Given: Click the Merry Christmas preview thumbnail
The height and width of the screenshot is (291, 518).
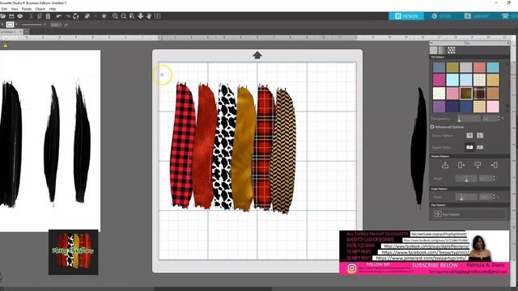Looking at the screenshot, I should pos(74,252).
